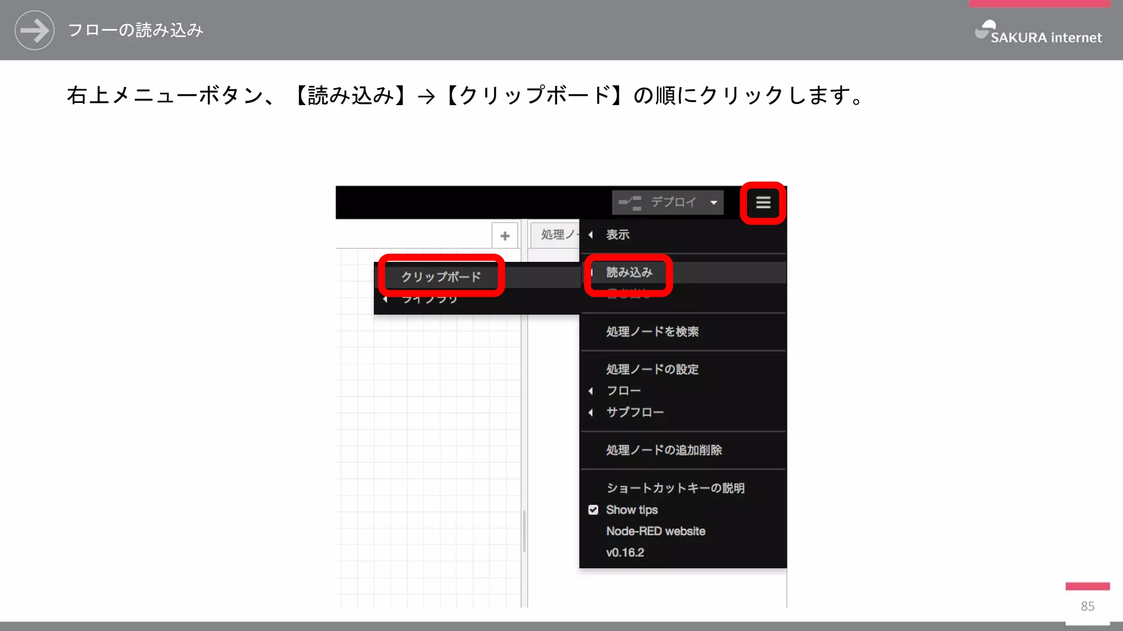Open 処理ノードの設定 menu entry
1123x631 pixels.
click(683, 369)
